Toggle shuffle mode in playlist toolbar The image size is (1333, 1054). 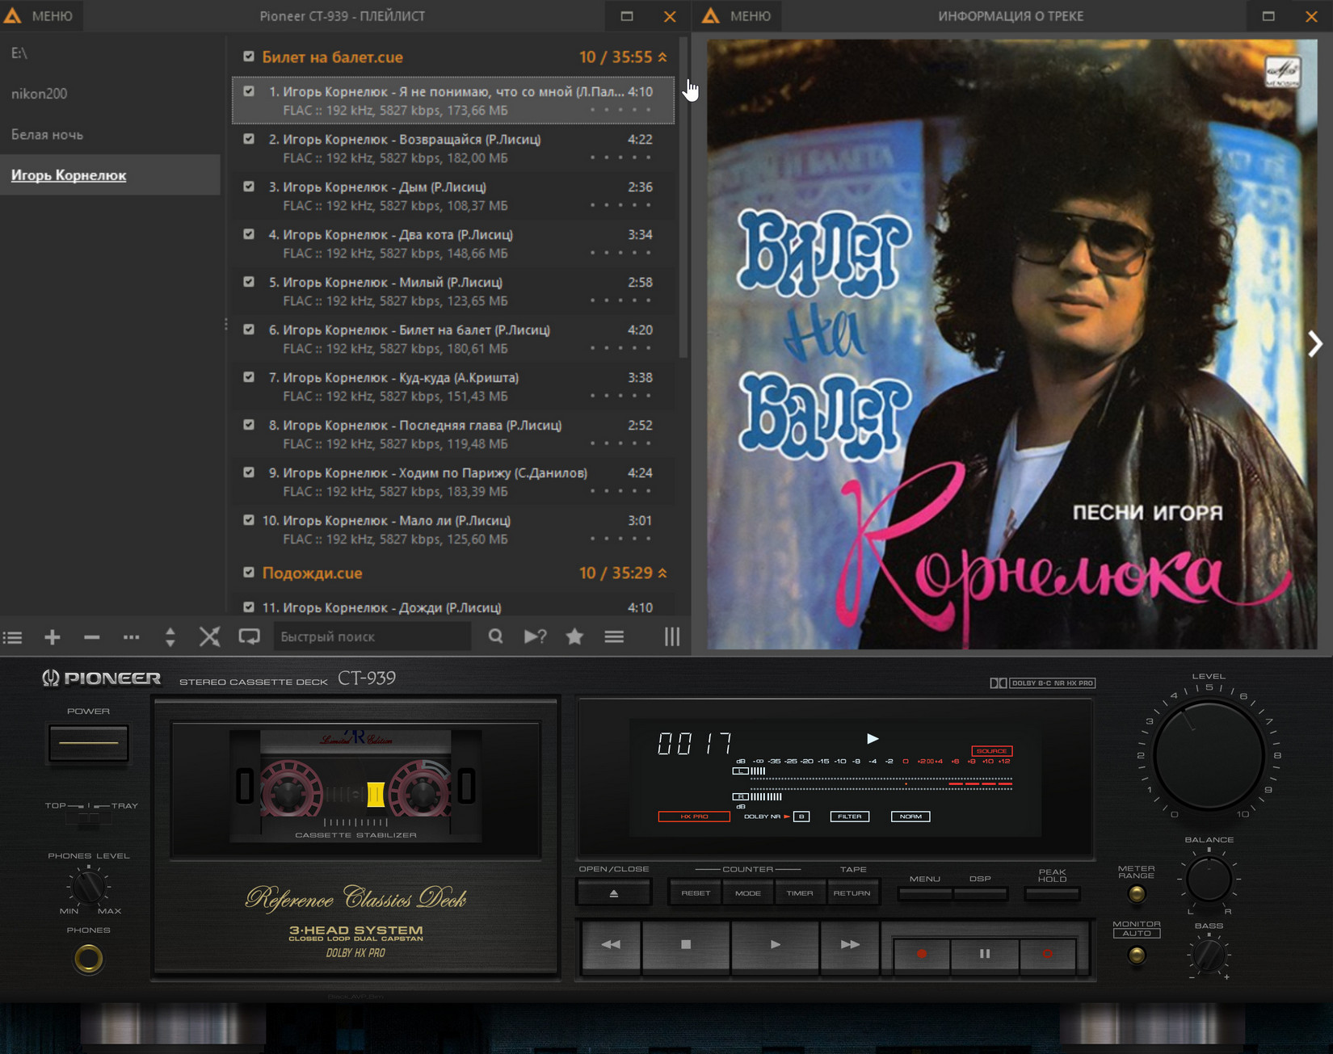[210, 637]
